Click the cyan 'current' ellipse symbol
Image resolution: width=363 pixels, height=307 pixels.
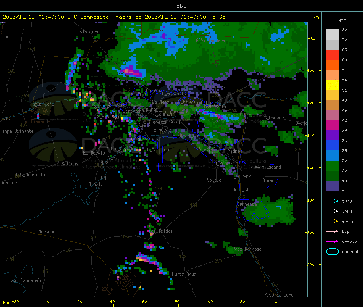click(332, 251)
